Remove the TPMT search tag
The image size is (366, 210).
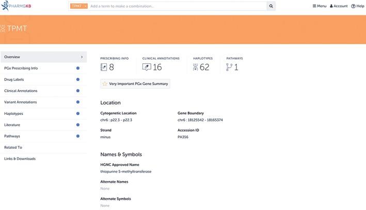pos(85,6)
